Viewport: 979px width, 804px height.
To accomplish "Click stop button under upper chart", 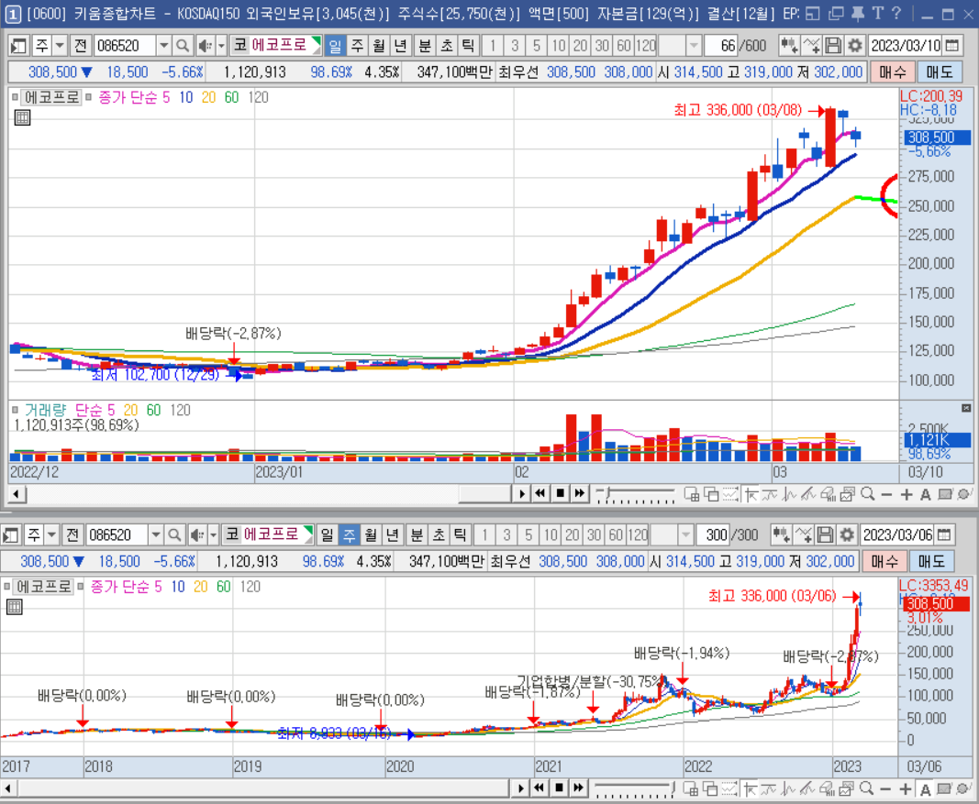I will click(x=560, y=494).
